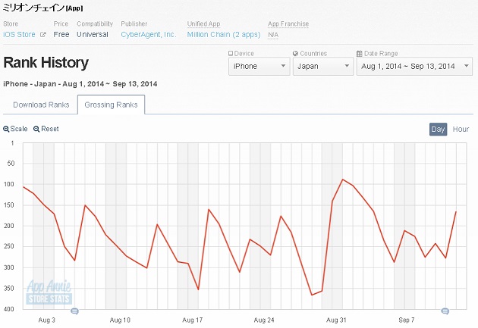Image resolution: width=478 pixels, height=328 pixels.
Task: Click the globe icon next to Countries
Action: pos(295,54)
